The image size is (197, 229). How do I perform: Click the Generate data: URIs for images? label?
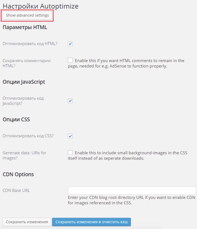[x=24, y=156]
